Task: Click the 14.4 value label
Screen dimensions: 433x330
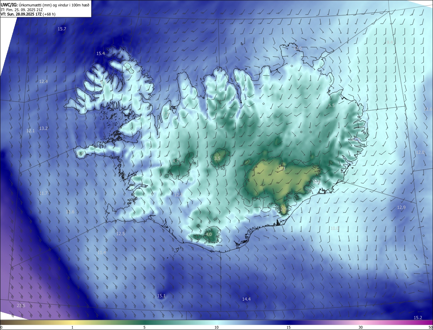Action: 246,299
